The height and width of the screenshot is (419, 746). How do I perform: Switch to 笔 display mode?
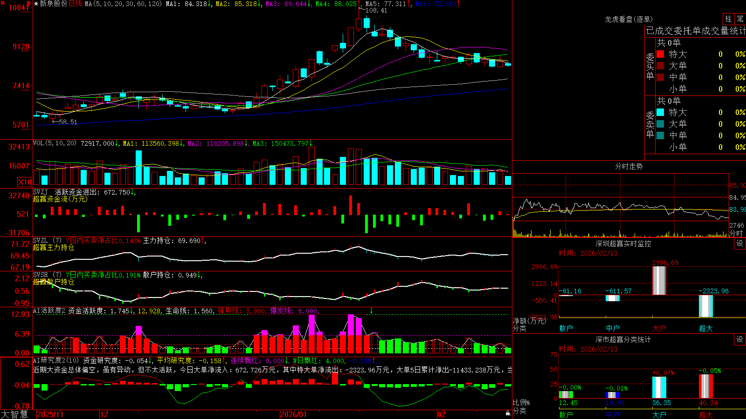point(740,19)
